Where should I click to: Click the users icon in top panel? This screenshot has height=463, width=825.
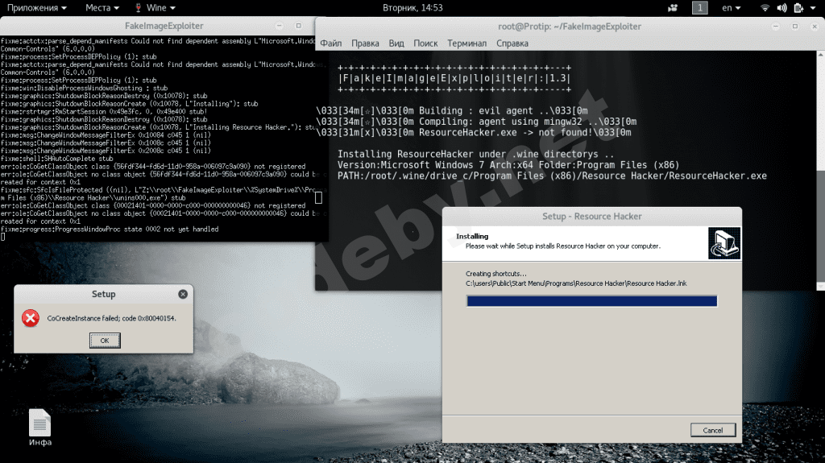point(673,8)
